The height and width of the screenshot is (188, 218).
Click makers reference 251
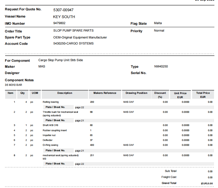92,155
